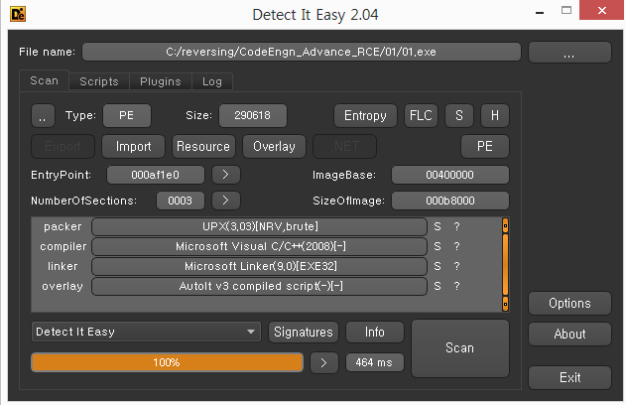Open the Entropy view
Screen dimensions: 626x405
365,116
